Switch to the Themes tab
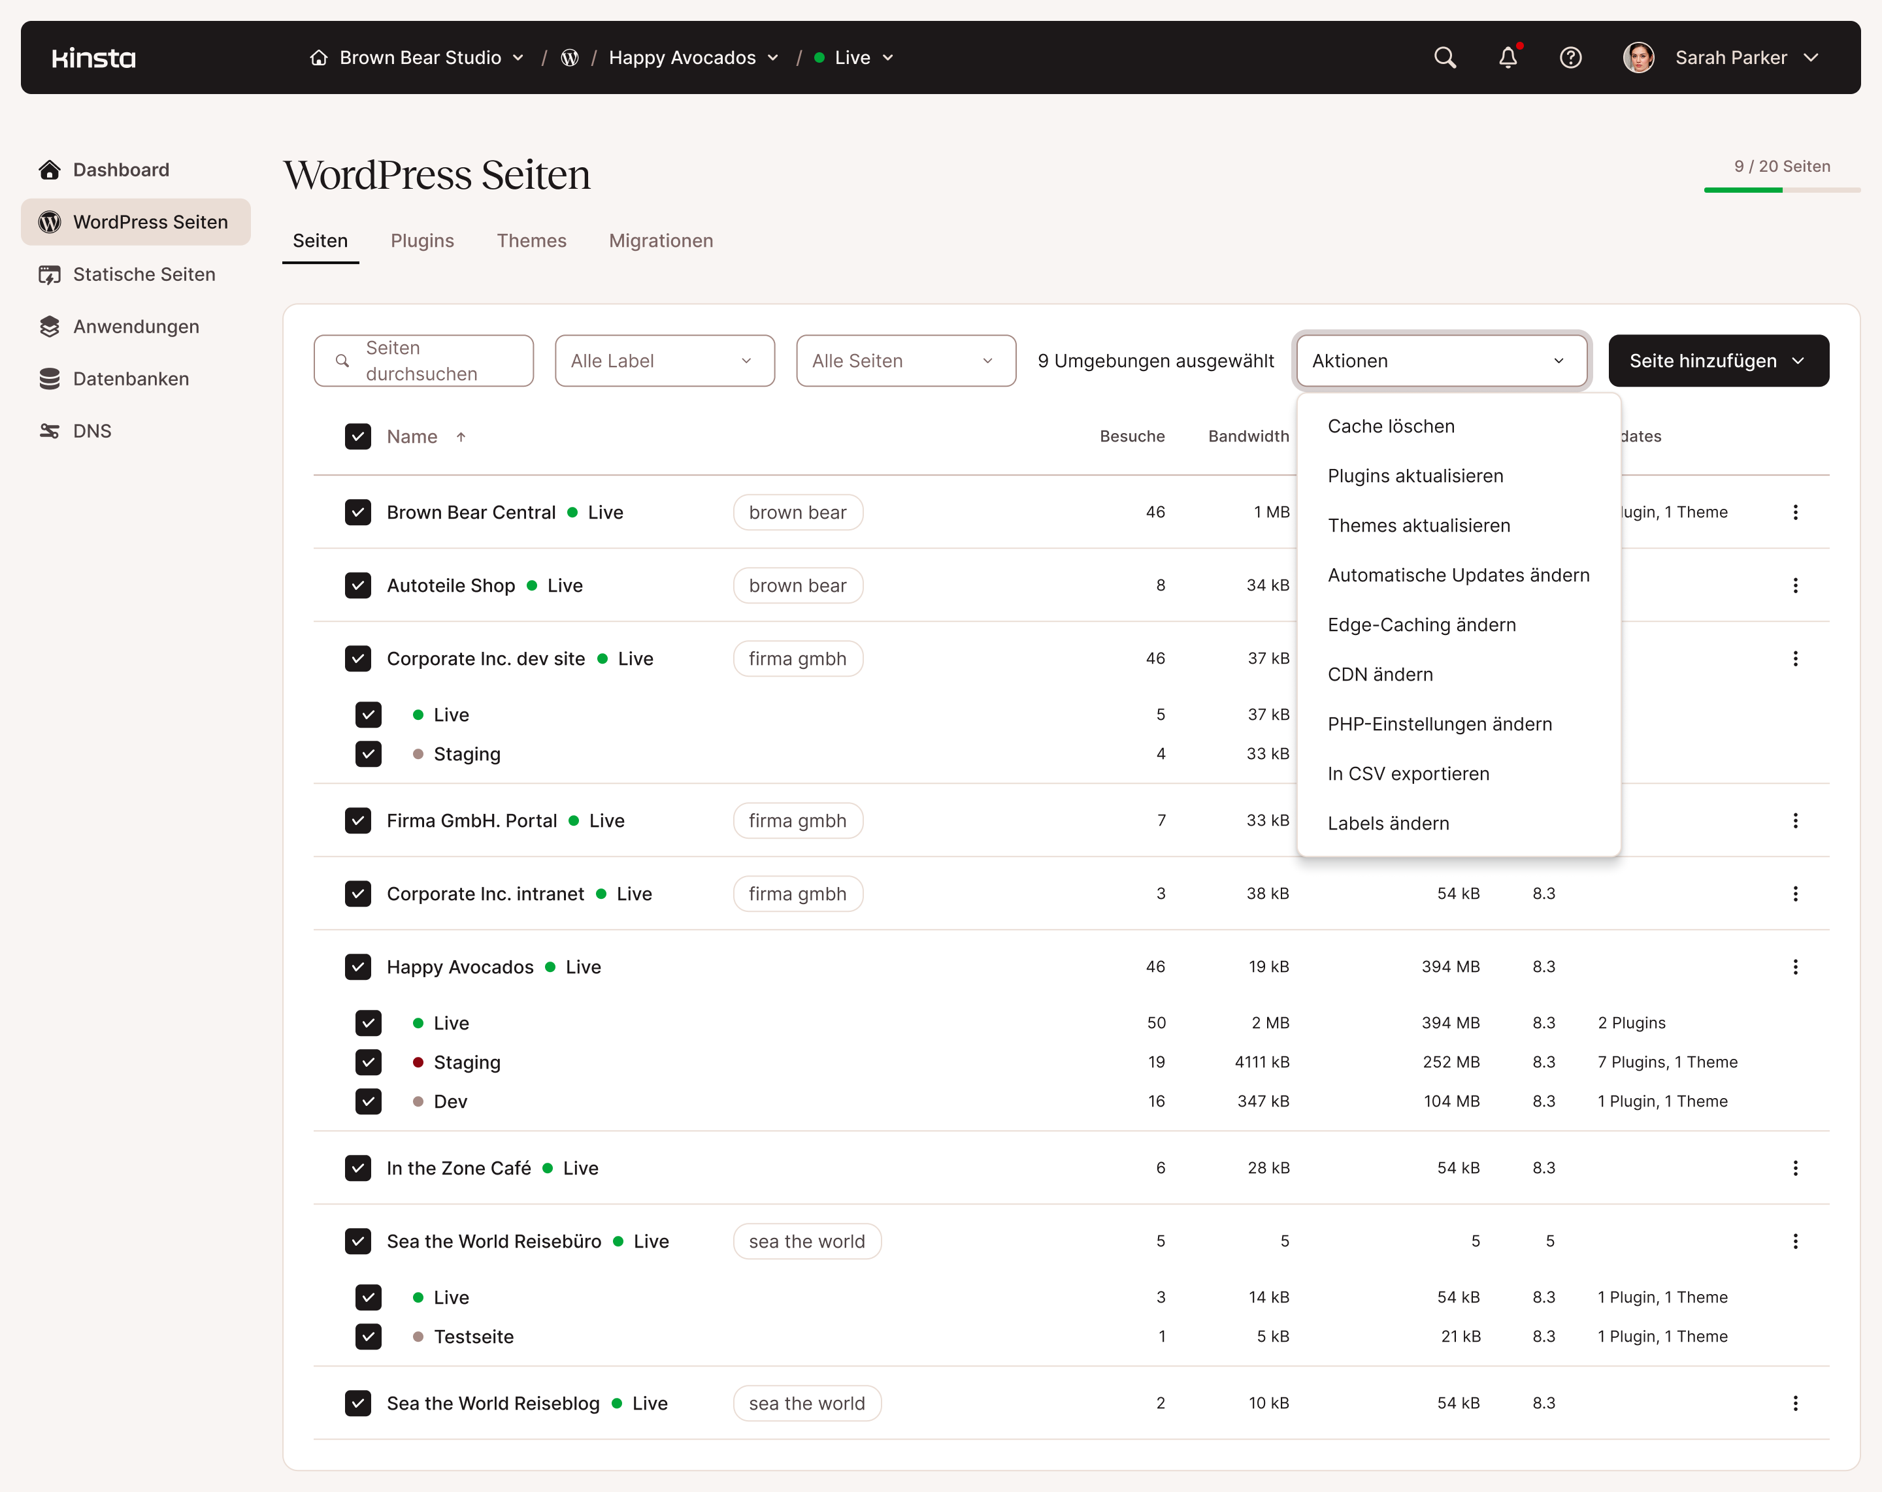The width and height of the screenshot is (1882, 1492). tap(532, 241)
